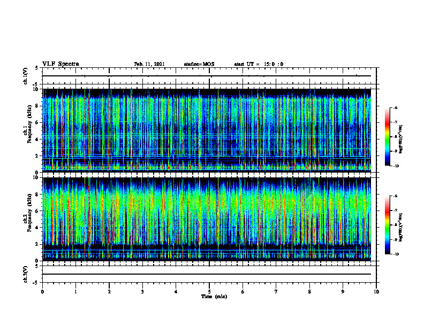Click the 'VLF Spectra' title text
Viewport: 424px width, 327px height.
click(61, 64)
